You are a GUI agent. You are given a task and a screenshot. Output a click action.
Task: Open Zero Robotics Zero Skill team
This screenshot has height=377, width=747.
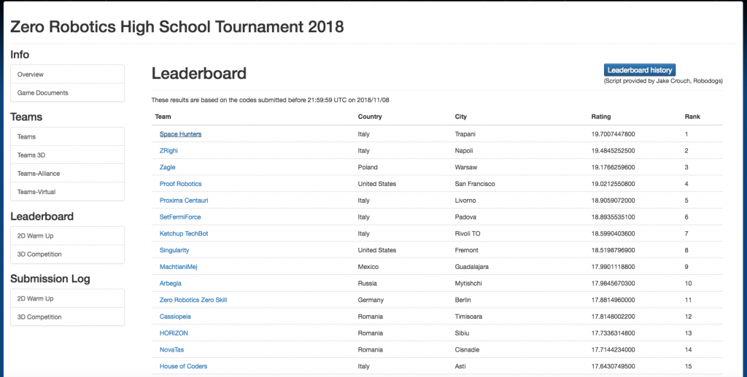193,300
